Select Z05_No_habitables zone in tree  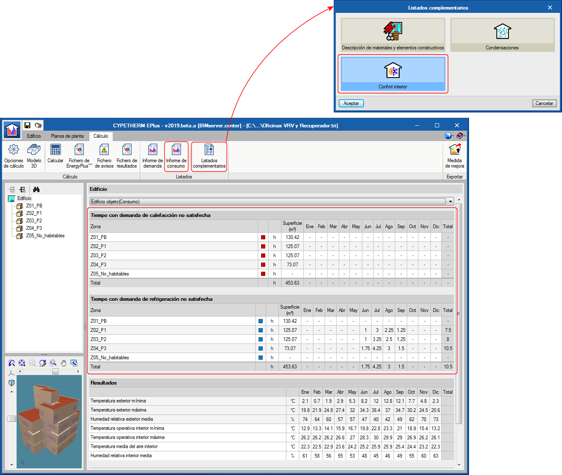click(45, 236)
